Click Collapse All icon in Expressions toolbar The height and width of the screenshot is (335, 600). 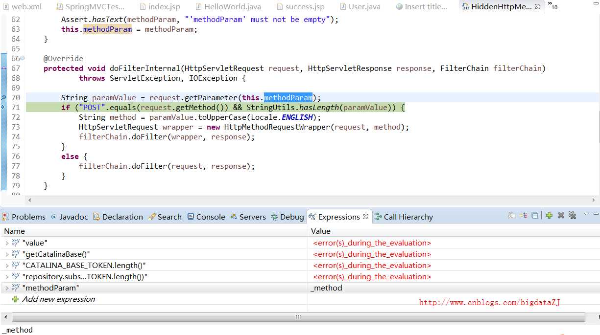[x=535, y=216]
